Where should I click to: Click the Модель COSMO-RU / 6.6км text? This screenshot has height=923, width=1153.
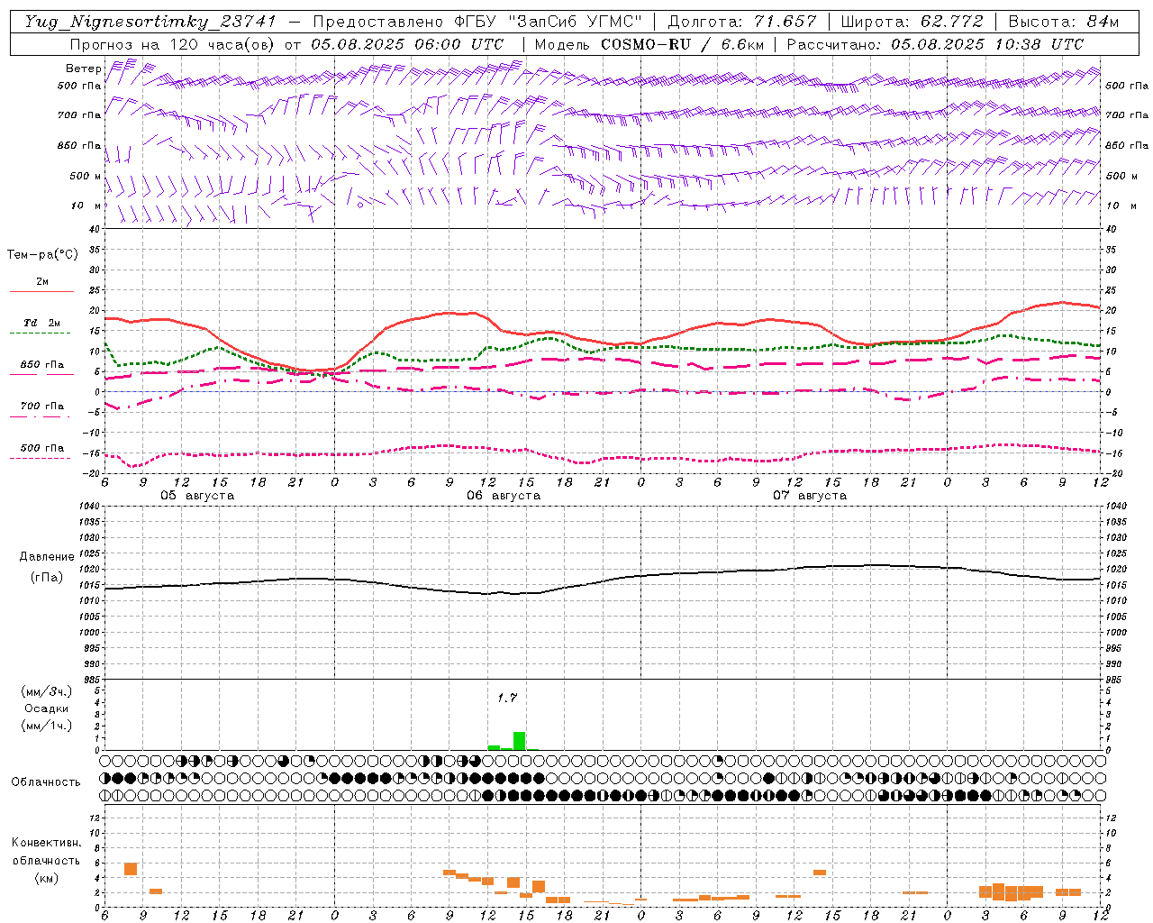click(x=649, y=44)
